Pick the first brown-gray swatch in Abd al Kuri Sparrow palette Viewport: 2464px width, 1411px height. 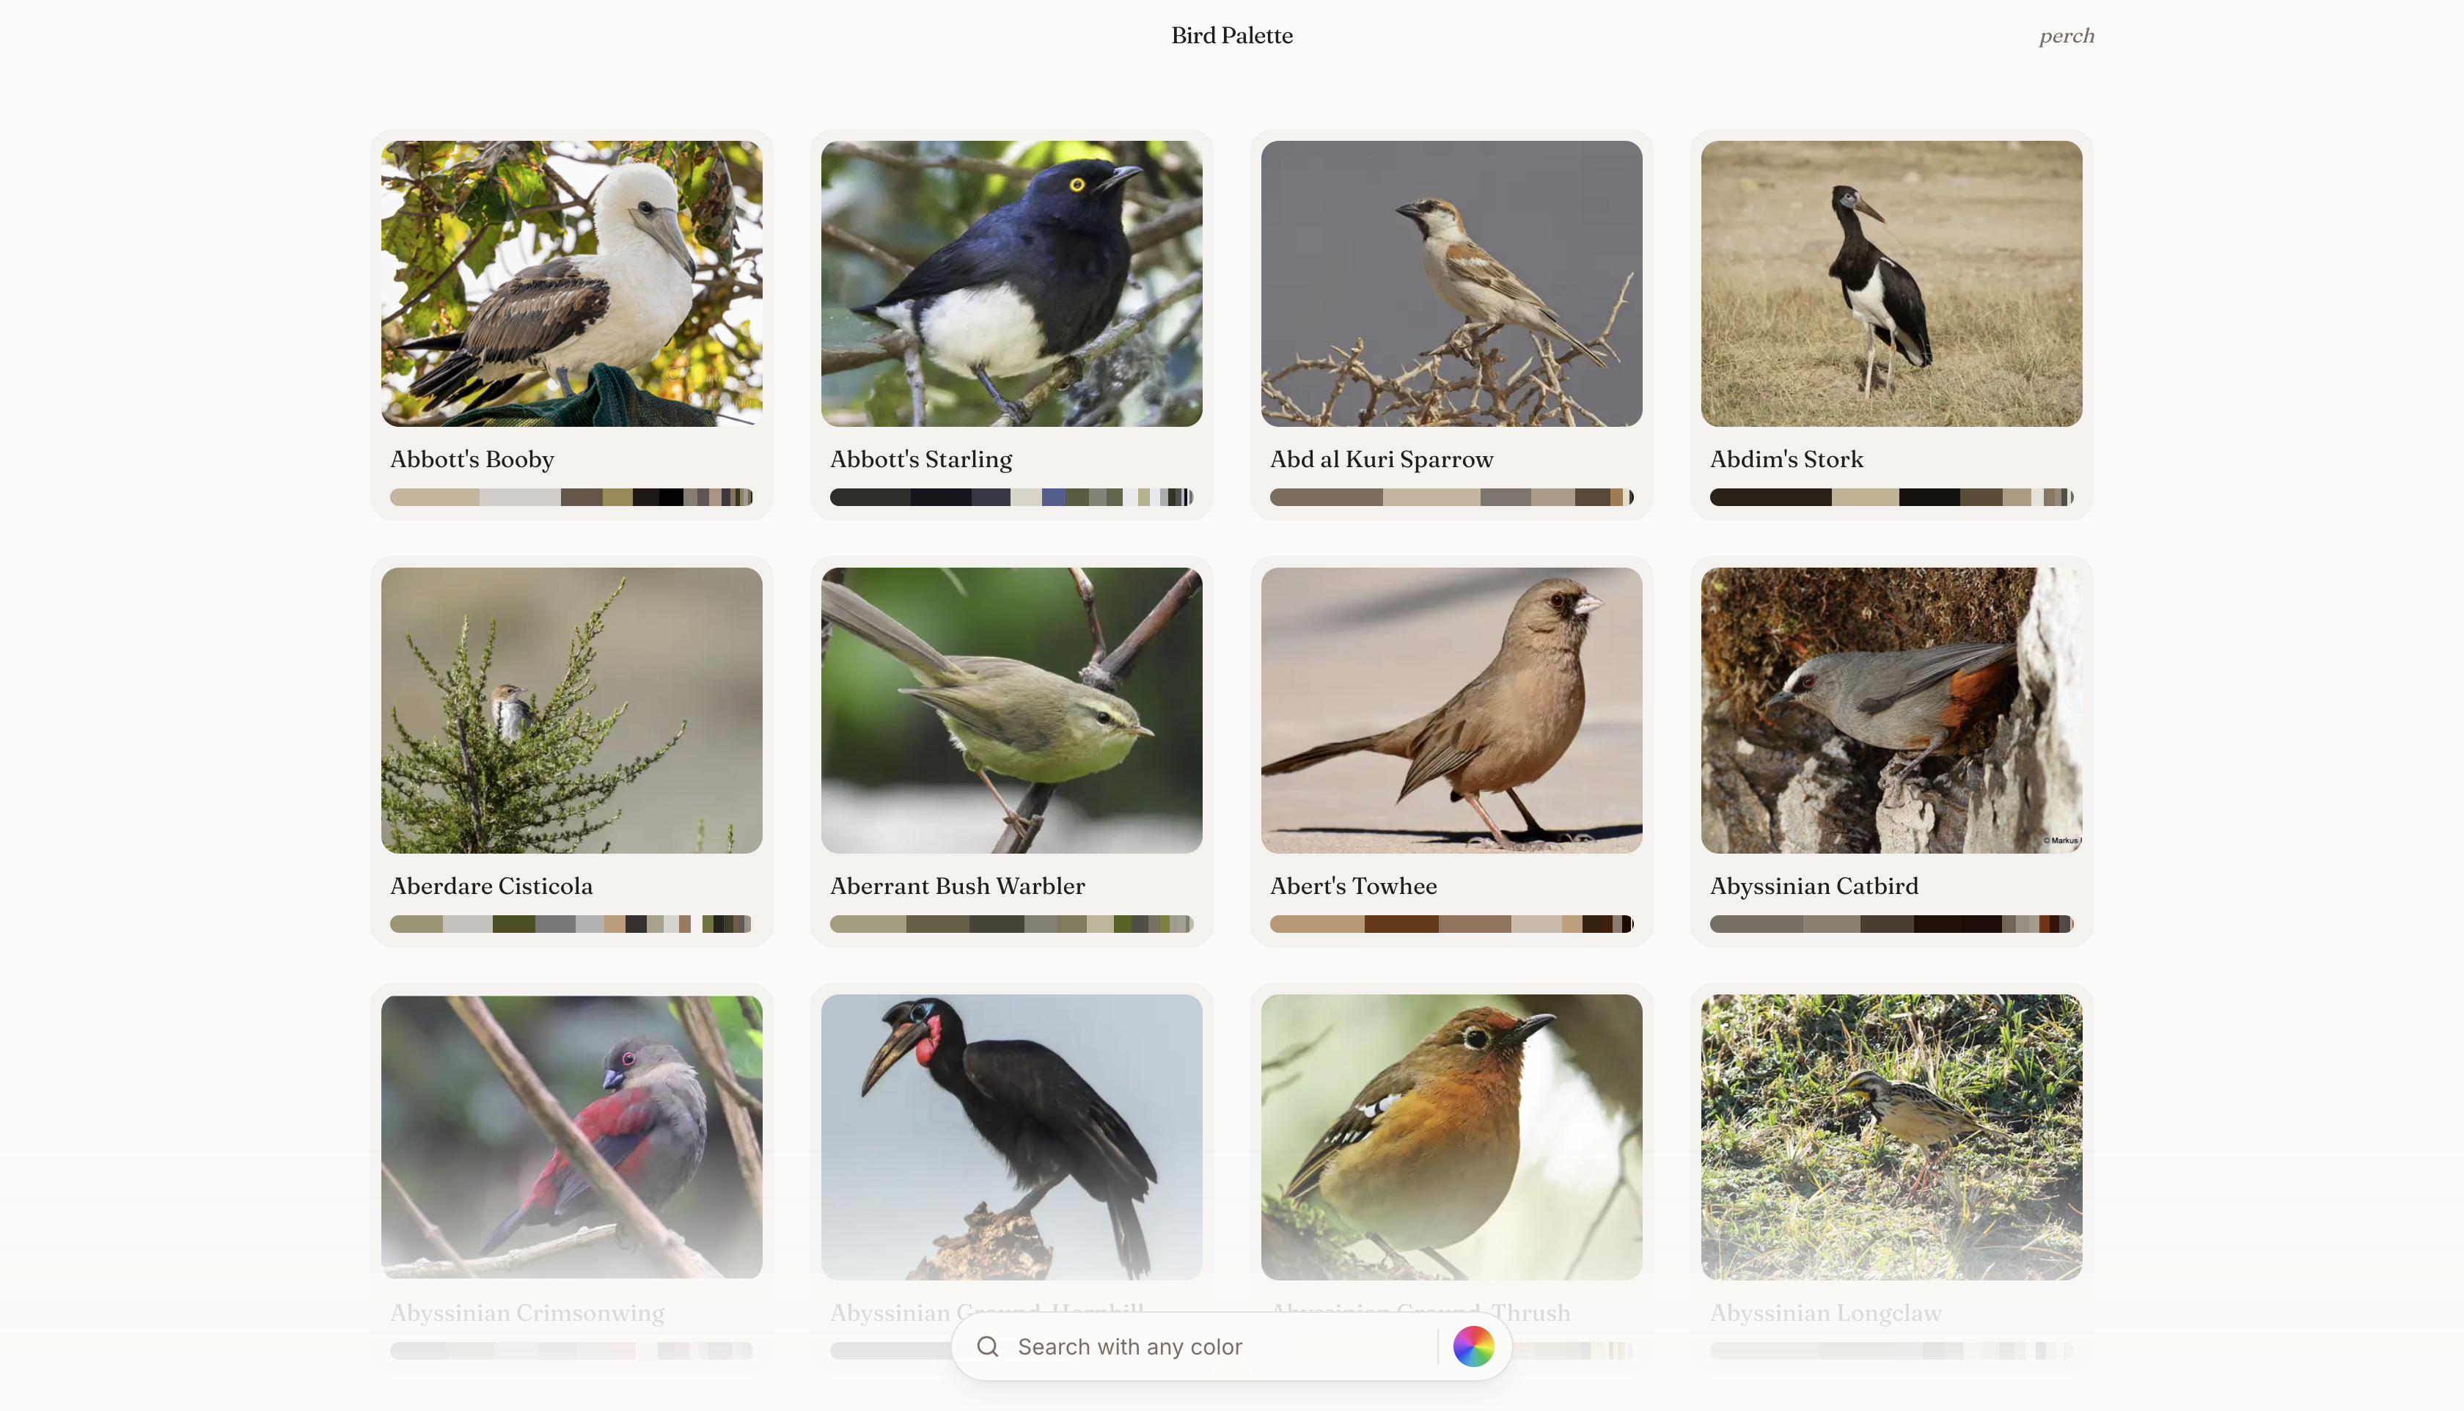pos(1326,497)
